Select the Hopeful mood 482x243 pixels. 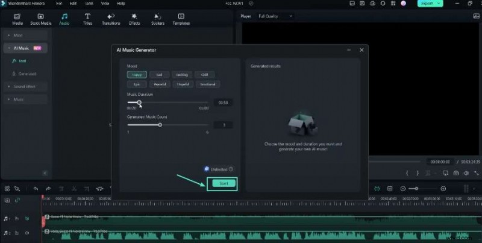coord(183,84)
